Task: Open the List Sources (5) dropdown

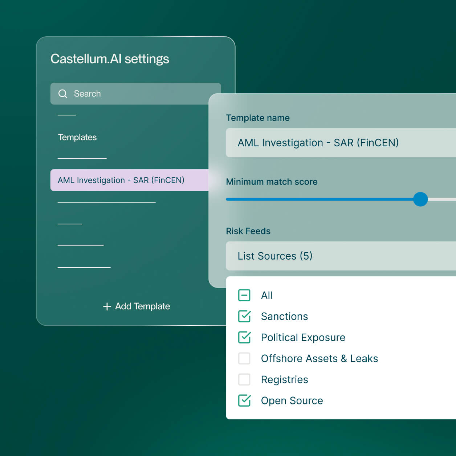Action: pyautogui.click(x=341, y=256)
